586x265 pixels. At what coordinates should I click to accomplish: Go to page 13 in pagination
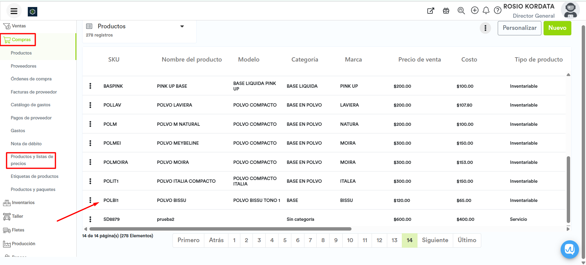coord(394,240)
